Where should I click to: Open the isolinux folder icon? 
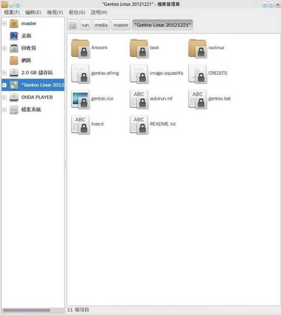pos(198,48)
